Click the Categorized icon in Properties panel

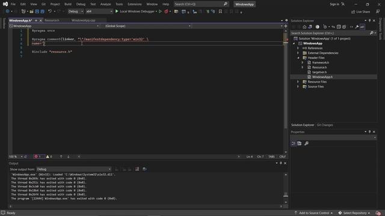(x=294, y=143)
